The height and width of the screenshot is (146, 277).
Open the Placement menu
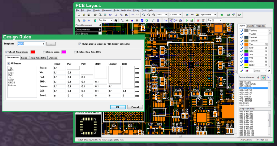[107, 11]
